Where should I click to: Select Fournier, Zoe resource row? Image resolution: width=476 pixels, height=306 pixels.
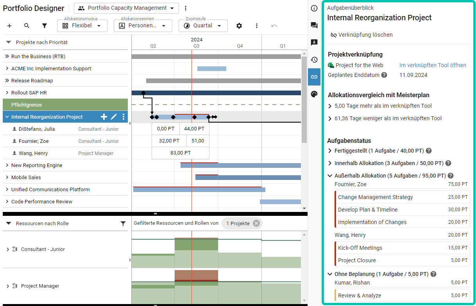[x=65, y=141]
